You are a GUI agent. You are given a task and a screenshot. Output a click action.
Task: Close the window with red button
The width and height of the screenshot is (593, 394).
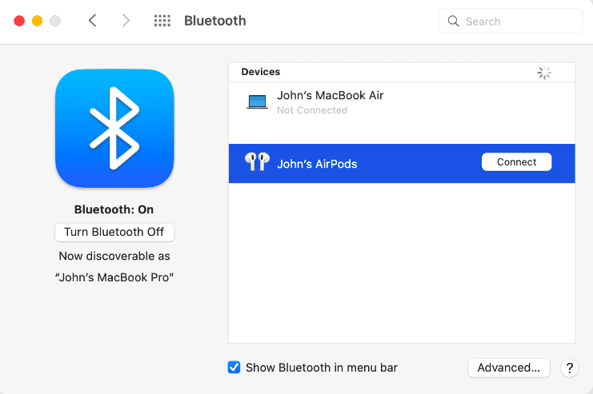click(x=19, y=21)
